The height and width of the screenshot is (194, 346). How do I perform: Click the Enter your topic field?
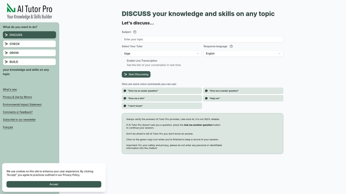pos(202,39)
